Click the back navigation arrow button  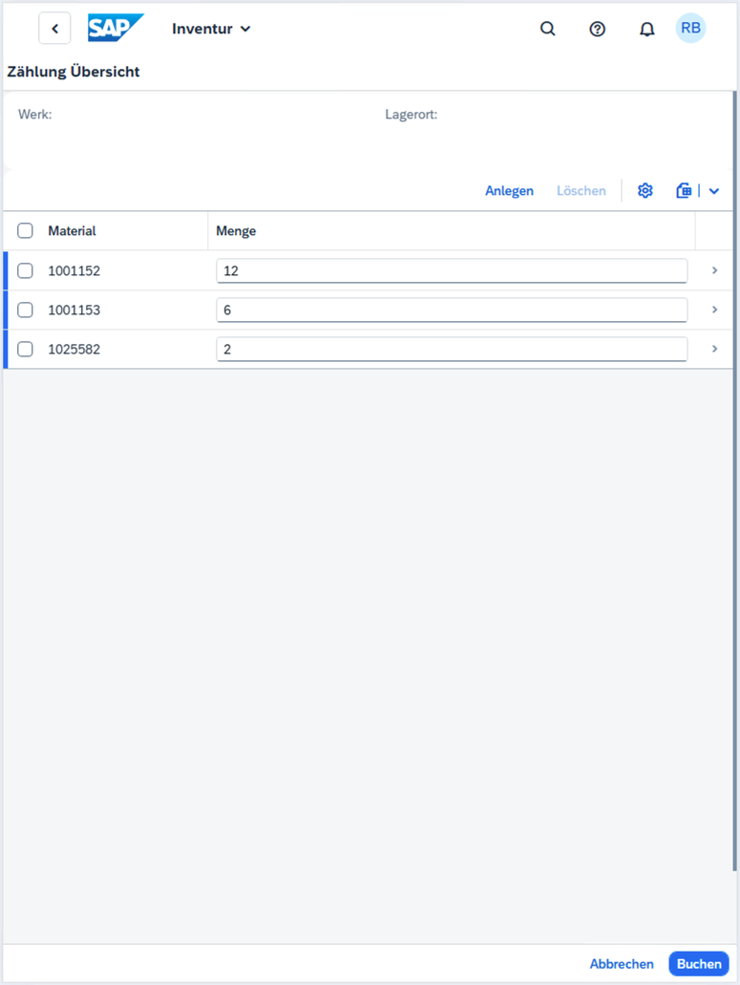click(x=54, y=29)
